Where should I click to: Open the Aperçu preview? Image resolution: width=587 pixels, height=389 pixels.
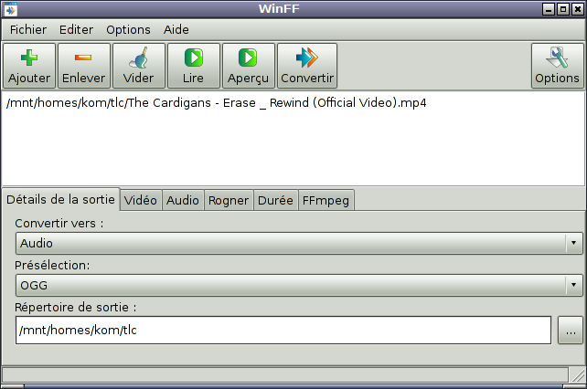(249, 66)
